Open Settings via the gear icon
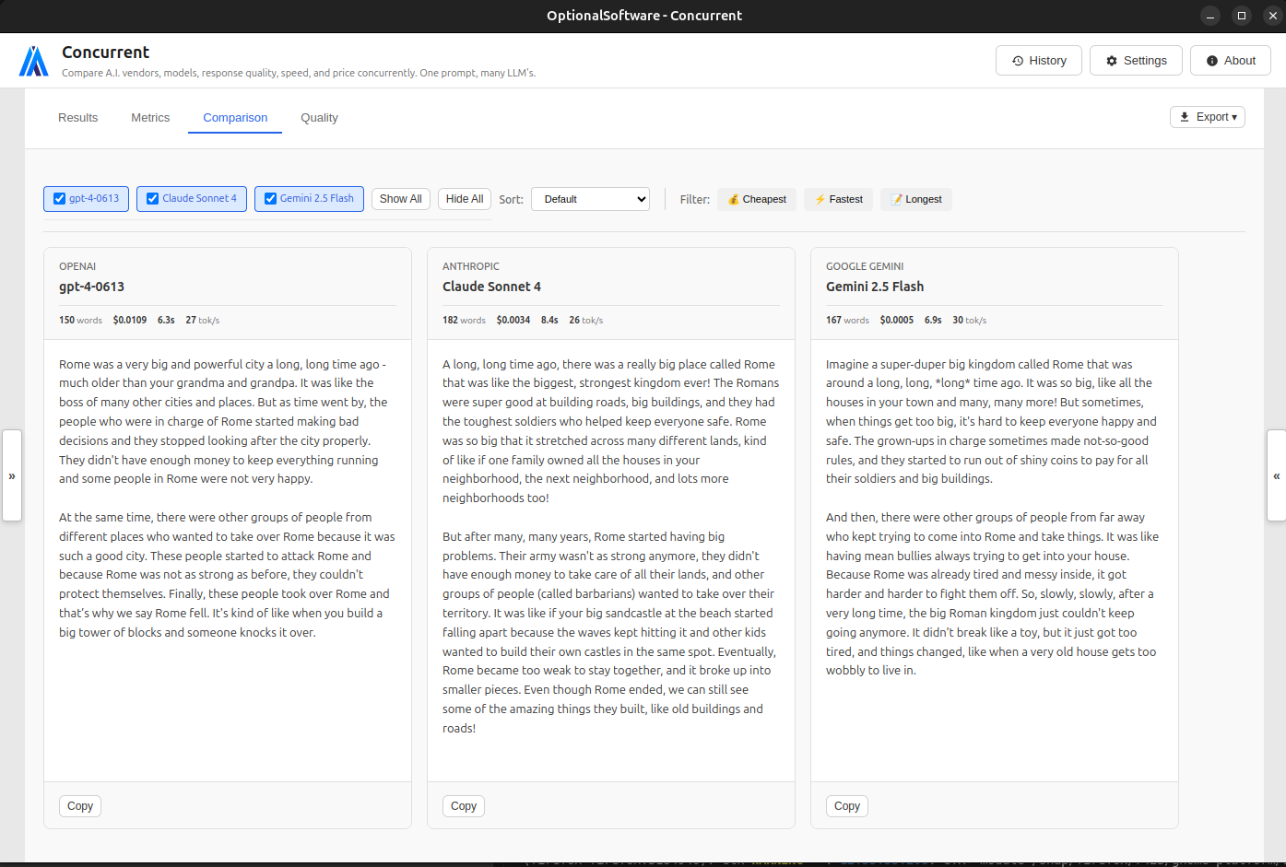The width and height of the screenshot is (1286, 867). [x=1111, y=60]
